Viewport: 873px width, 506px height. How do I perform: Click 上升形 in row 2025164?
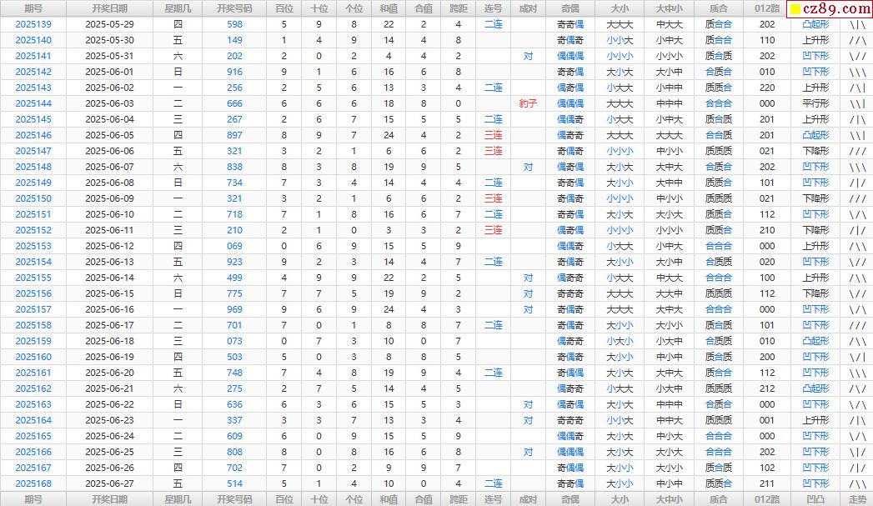point(815,420)
